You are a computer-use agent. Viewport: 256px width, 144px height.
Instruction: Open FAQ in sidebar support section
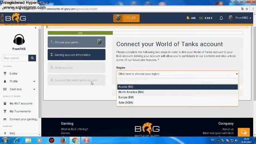click(12, 133)
